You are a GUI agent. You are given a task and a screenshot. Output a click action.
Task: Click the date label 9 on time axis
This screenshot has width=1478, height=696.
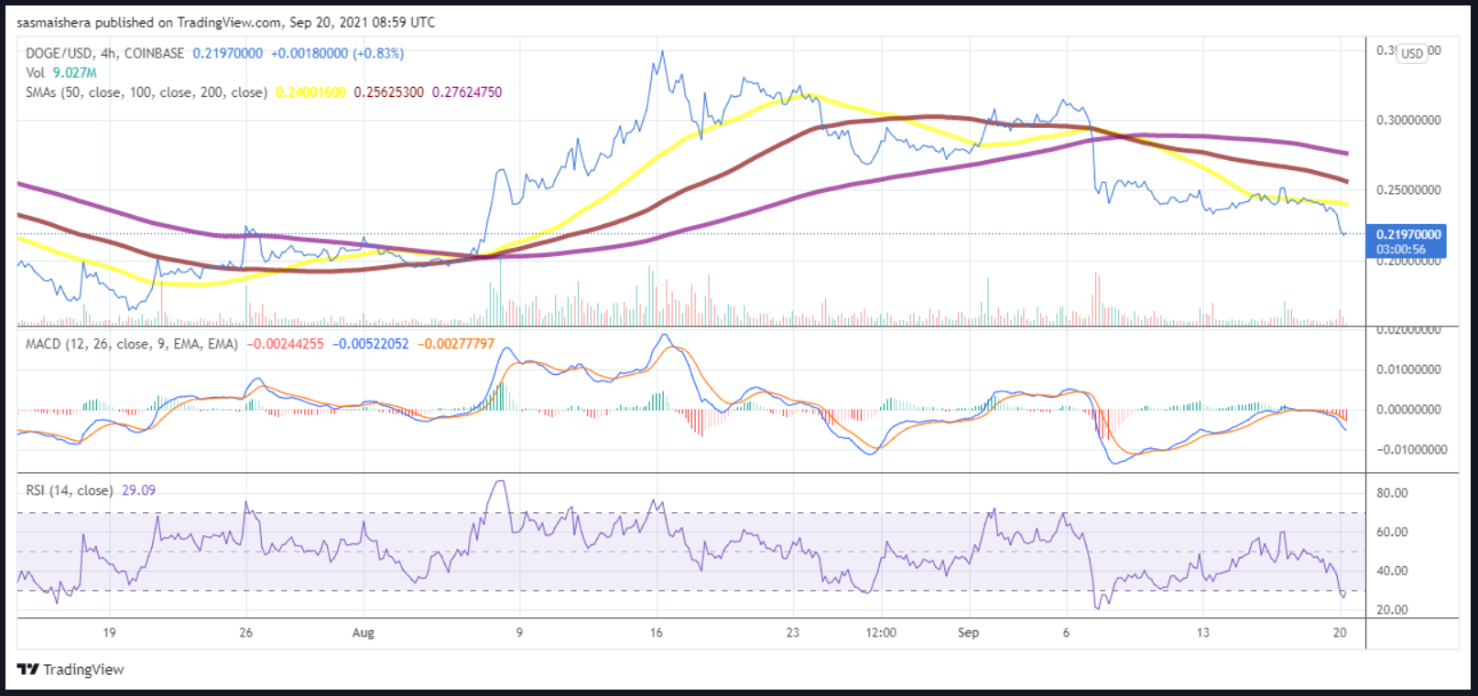click(519, 632)
